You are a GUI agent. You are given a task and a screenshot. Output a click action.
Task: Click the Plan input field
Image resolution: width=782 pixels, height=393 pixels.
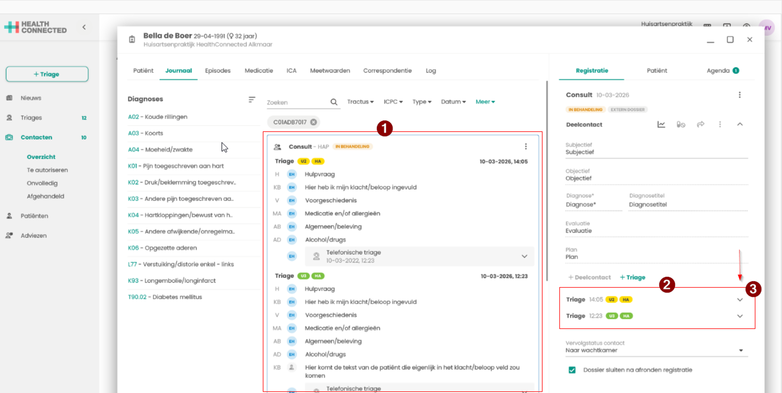coord(656,255)
